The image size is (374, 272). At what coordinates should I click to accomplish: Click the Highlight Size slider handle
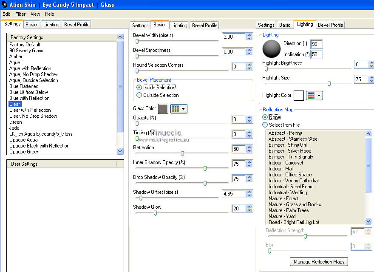(x=329, y=84)
